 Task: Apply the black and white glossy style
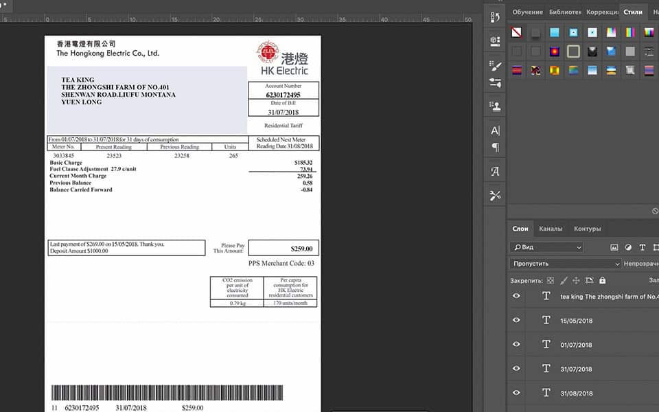tap(592, 51)
